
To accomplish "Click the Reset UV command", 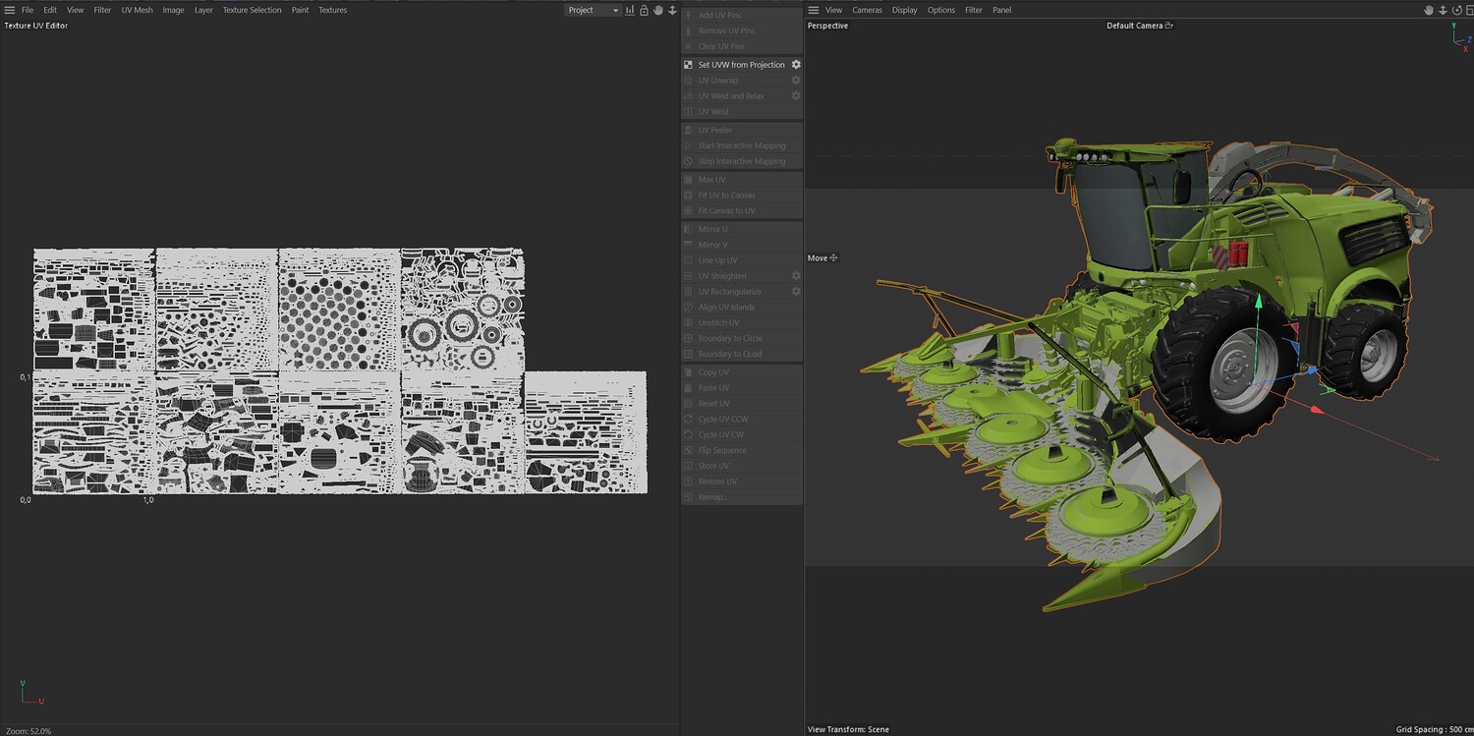I will tap(742, 404).
